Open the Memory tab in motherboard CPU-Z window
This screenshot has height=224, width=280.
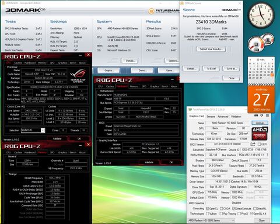pos(134,86)
